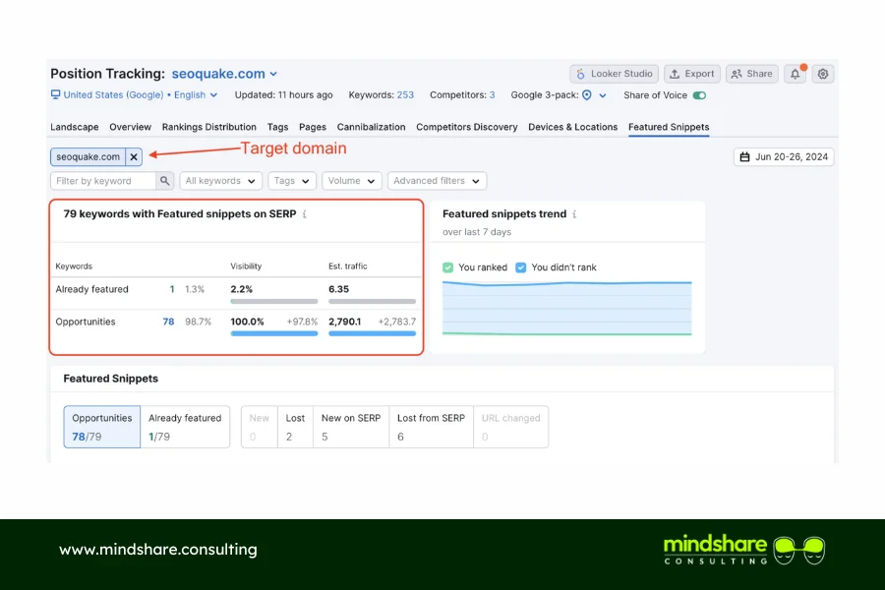
Task: Select the Opportunities 78/79 filter tab
Action: [101, 427]
